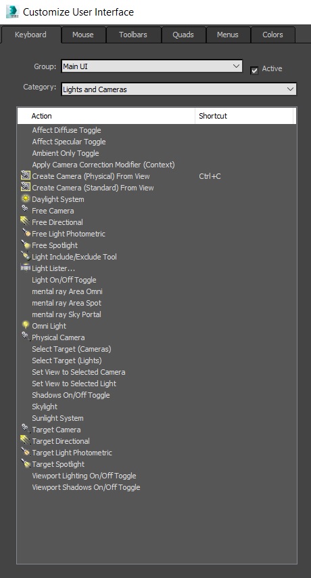Select the Omni Light row text

(x=49, y=326)
